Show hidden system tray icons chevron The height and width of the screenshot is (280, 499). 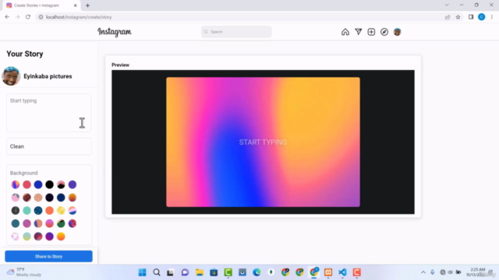point(423,272)
